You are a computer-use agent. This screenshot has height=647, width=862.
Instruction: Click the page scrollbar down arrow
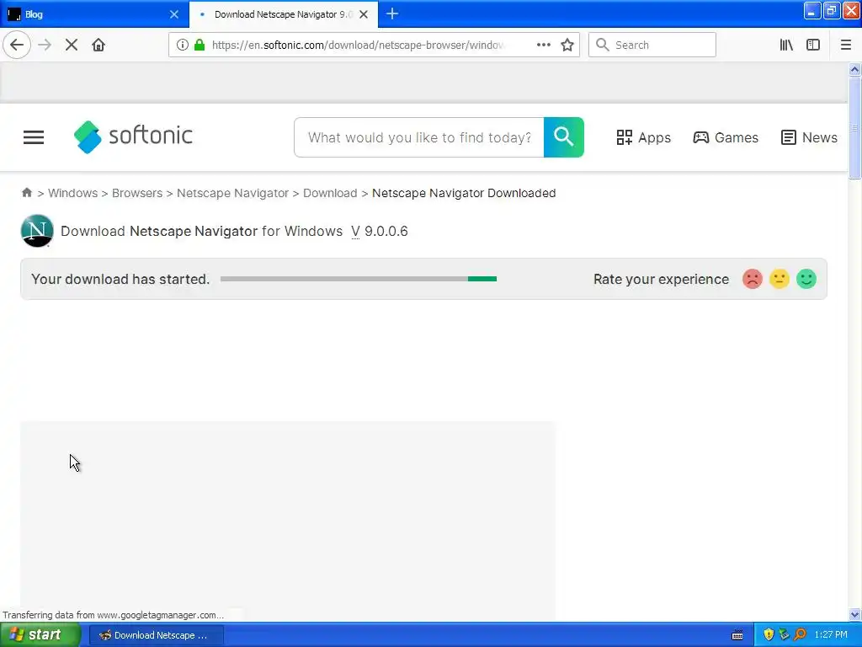pyautogui.click(x=854, y=614)
